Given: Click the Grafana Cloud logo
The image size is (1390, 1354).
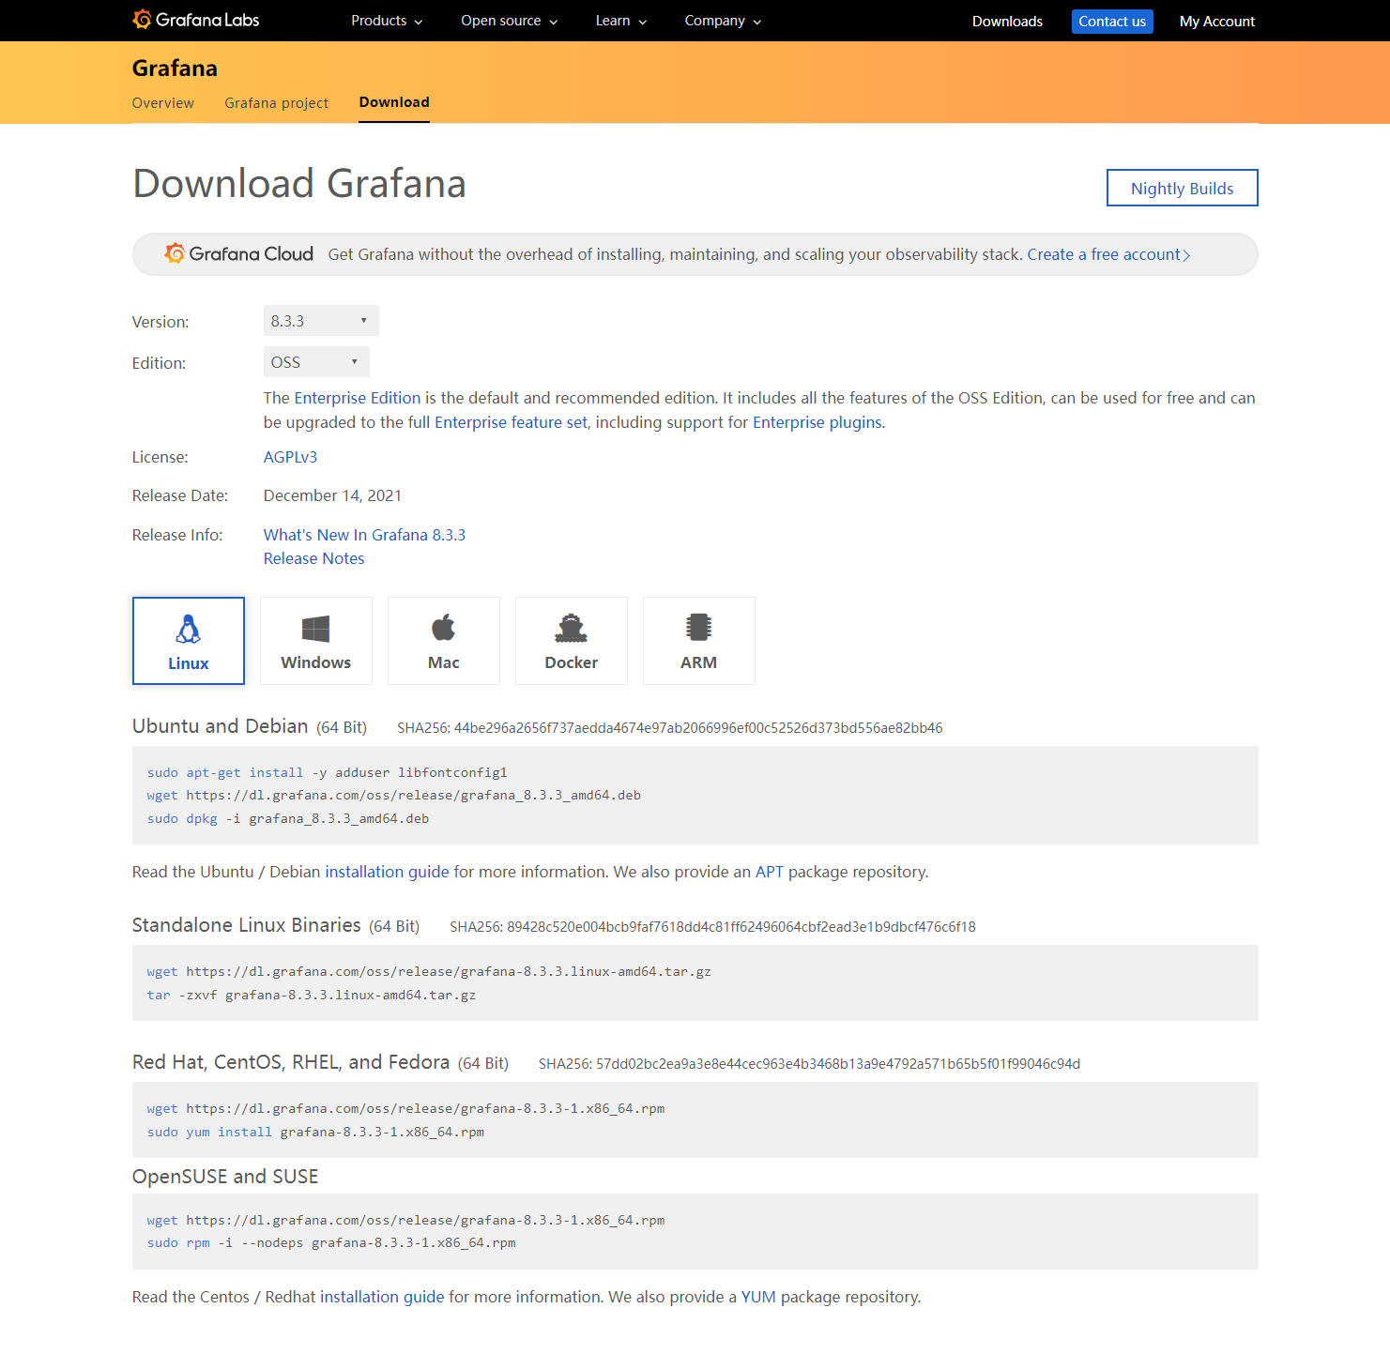Looking at the screenshot, I should pos(239,253).
